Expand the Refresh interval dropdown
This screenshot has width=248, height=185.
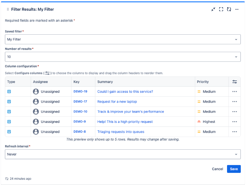(x=123, y=154)
